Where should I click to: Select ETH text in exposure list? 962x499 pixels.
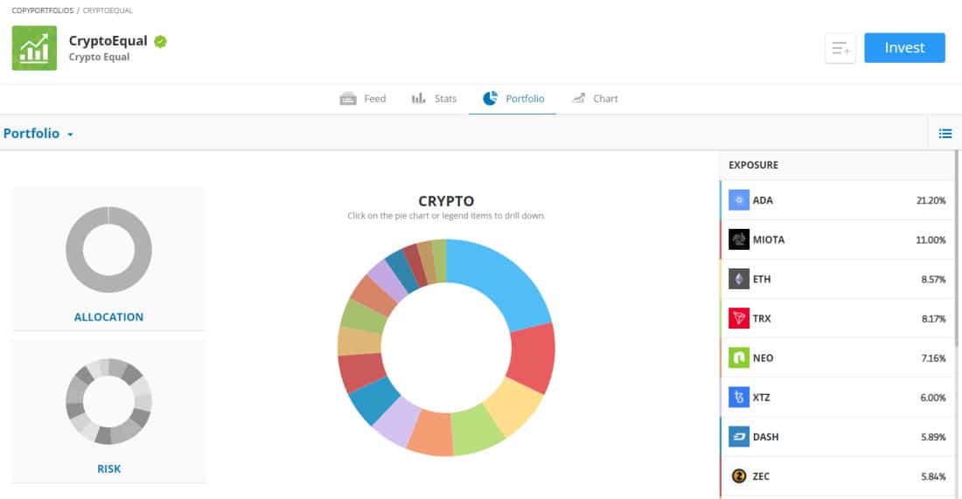click(762, 280)
